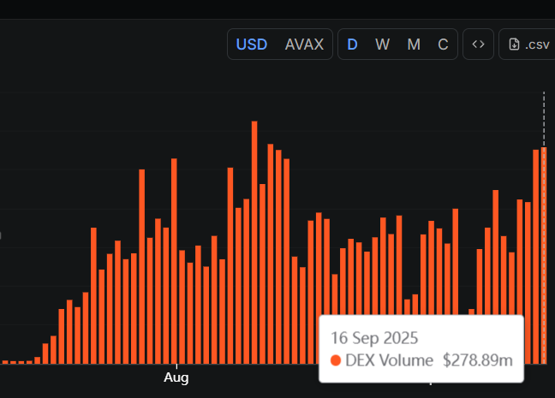Click the $278.89m value in tooltip
This screenshot has width=555, height=398.
[478, 360]
